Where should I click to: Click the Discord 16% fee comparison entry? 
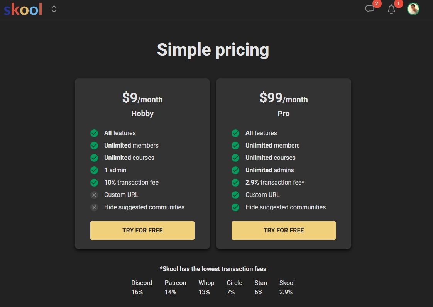[142, 287]
